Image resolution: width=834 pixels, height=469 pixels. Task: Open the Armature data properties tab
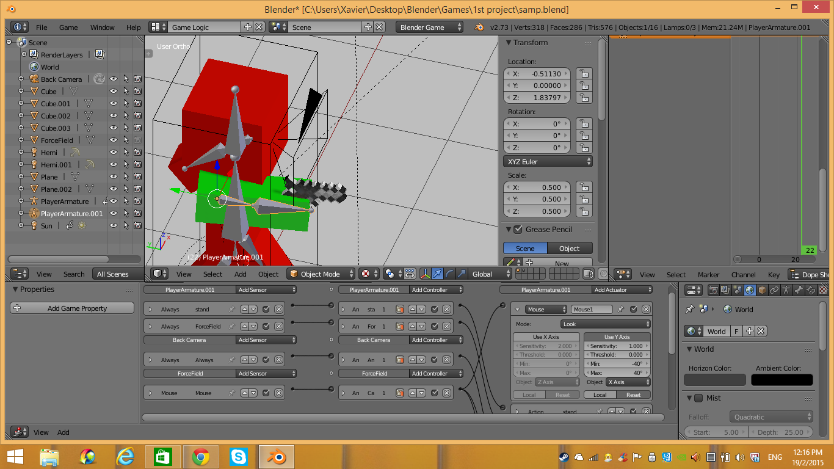tap(786, 290)
